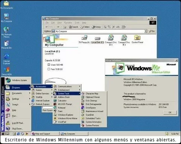
Task: Select the Local Disk (C:) drive icon
Action: (97, 40)
